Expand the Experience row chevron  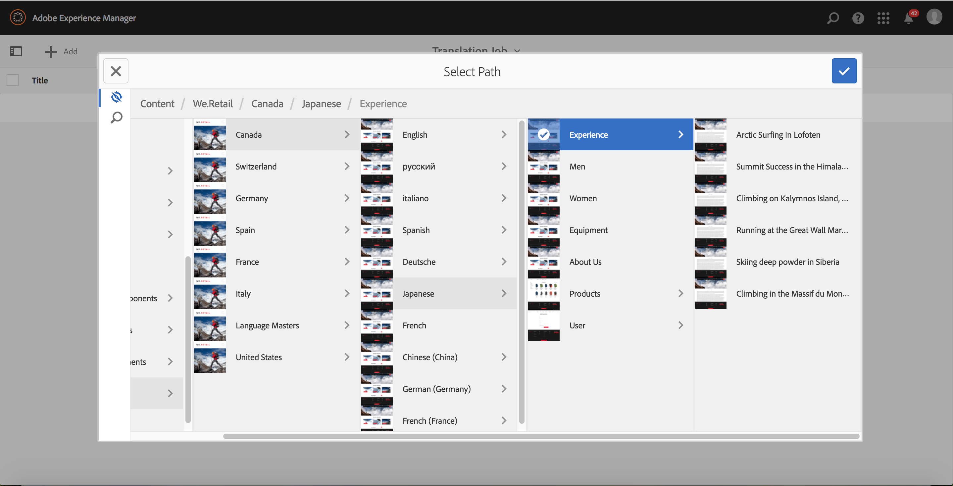pos(680,134)
